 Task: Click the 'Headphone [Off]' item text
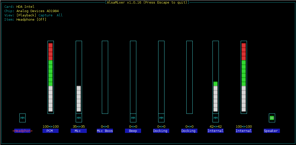pyautogui.click(x=31, y=19)
